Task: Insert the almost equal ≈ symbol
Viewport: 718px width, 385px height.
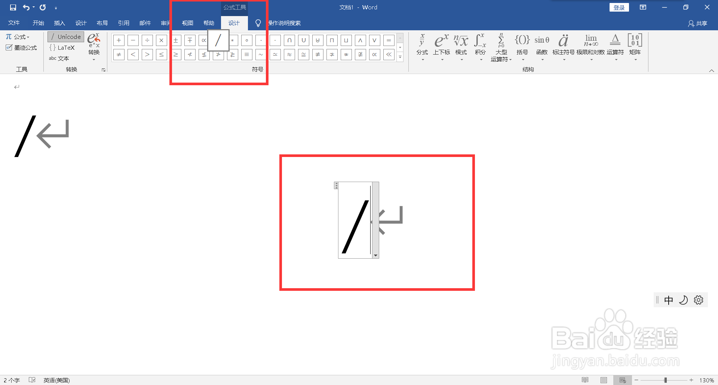Action: pos(289,55)
